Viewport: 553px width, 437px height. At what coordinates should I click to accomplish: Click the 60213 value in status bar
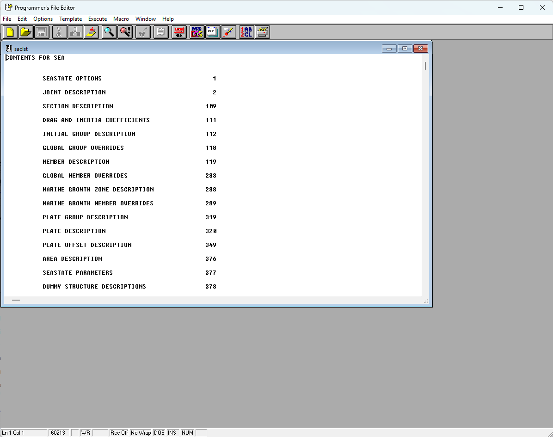(59, 433)
